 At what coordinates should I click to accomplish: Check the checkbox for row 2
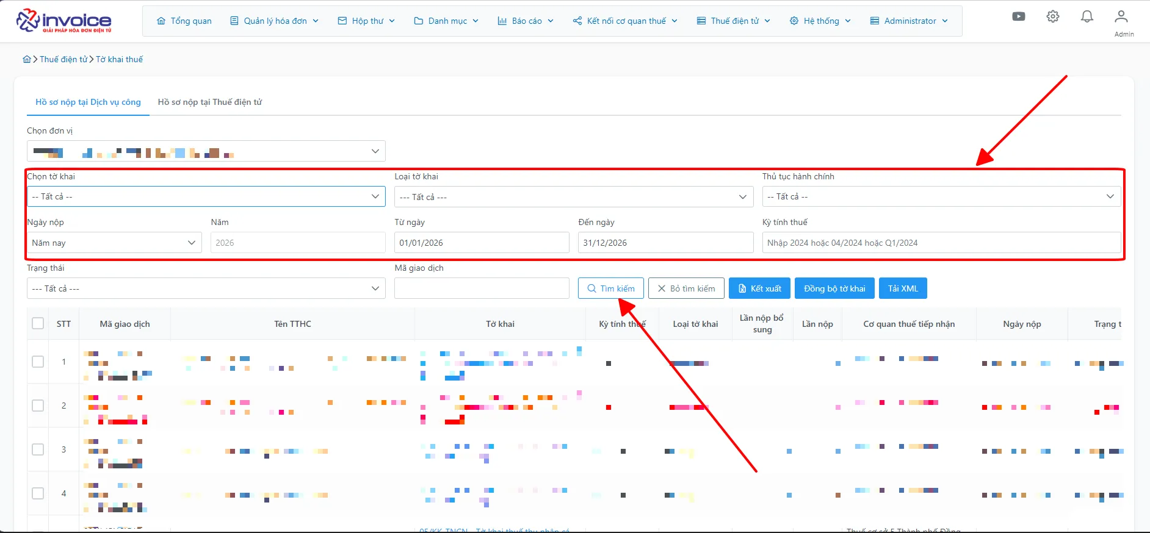tap(38, 406)
